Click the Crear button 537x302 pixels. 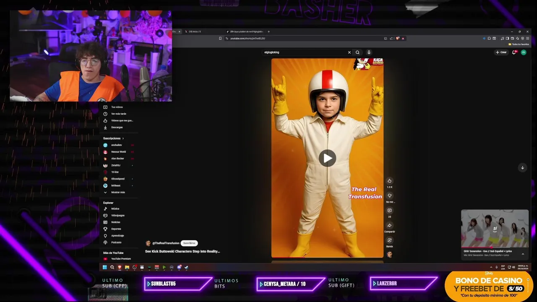click(501, 52)
